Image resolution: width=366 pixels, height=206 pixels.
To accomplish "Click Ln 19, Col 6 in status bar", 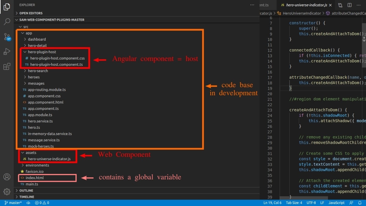I will click(272, 203).
